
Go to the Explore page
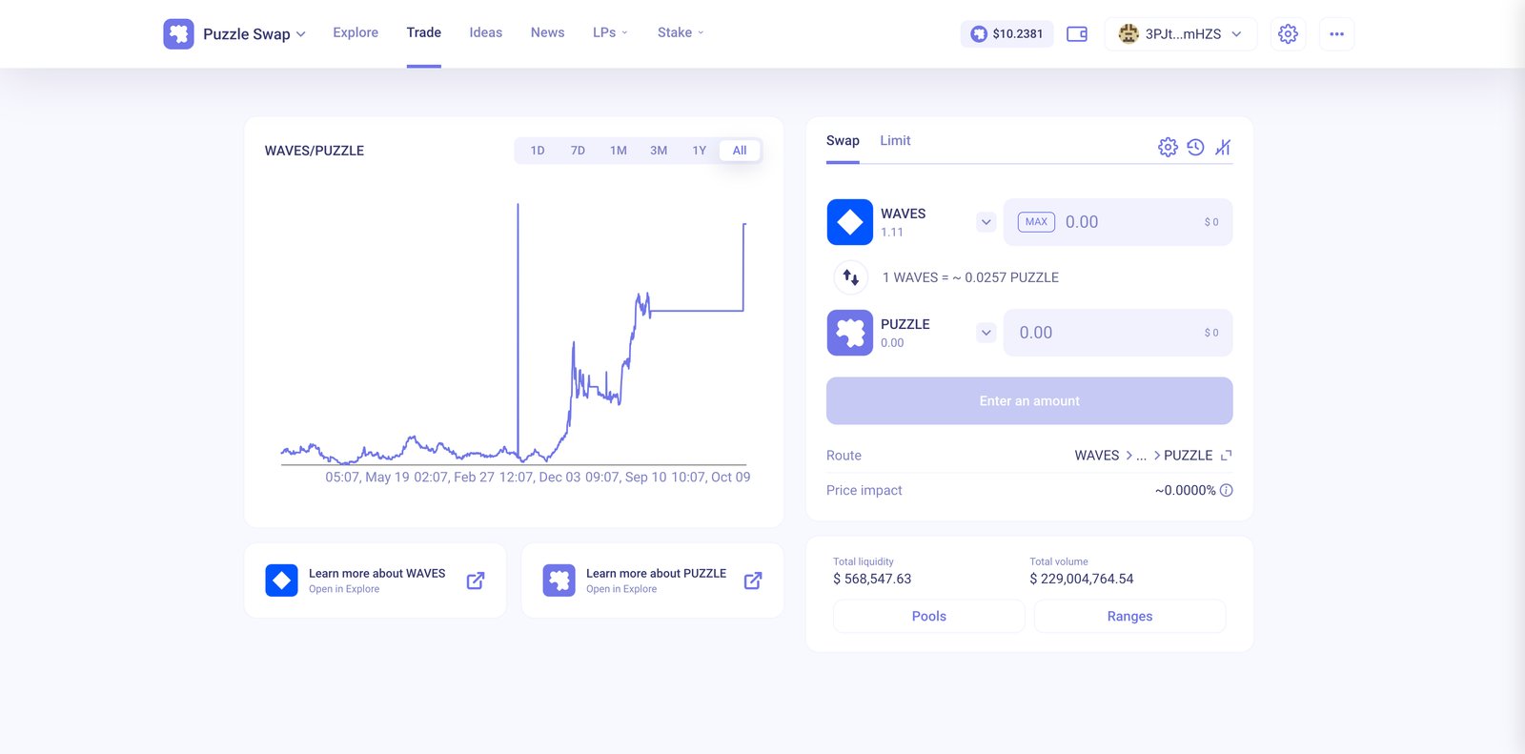pos(356,32)
